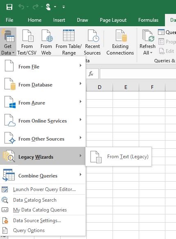
Task: Open the Undo history dropdown arrow
Action: [27, 7]
